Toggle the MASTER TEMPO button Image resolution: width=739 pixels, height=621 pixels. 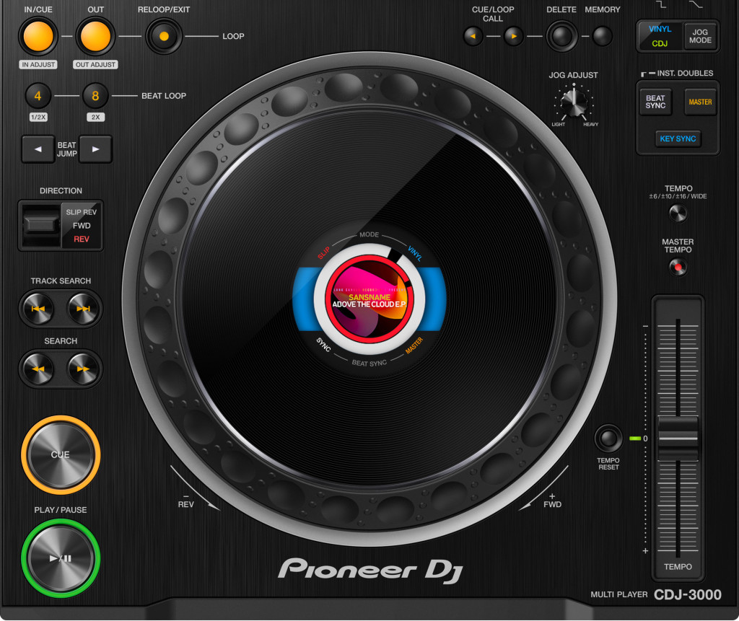[678, 267]
